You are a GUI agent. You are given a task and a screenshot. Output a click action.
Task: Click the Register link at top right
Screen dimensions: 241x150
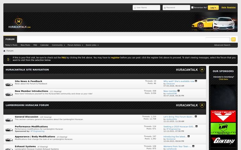coord(231,7)
